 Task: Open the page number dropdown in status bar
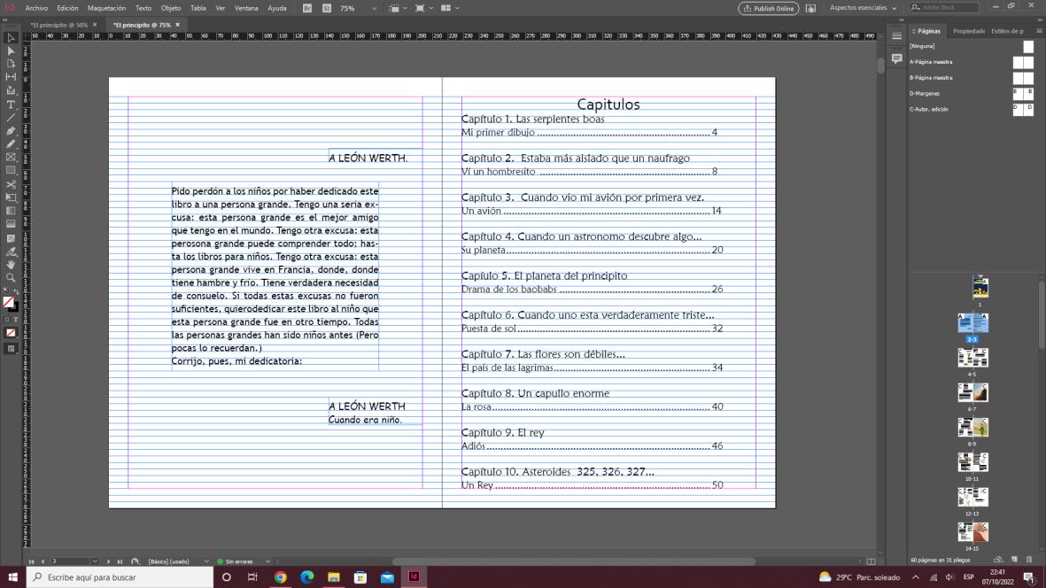click(x=95, y=561)
